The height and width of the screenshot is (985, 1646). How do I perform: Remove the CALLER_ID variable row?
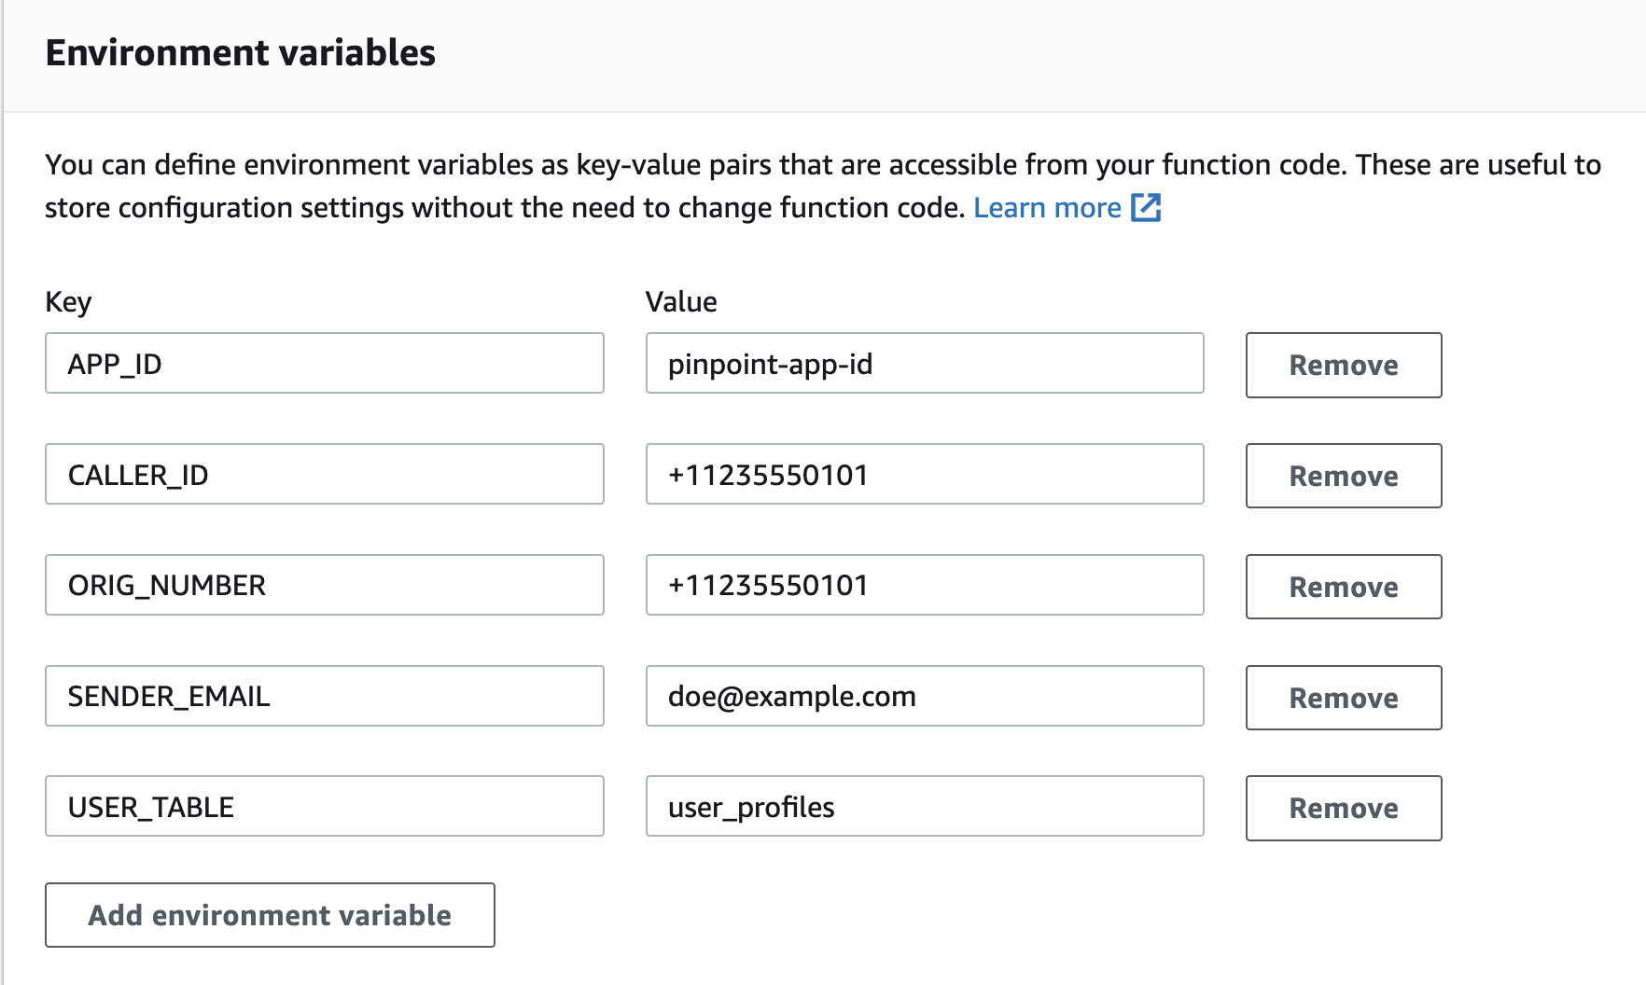(1343, 476)
